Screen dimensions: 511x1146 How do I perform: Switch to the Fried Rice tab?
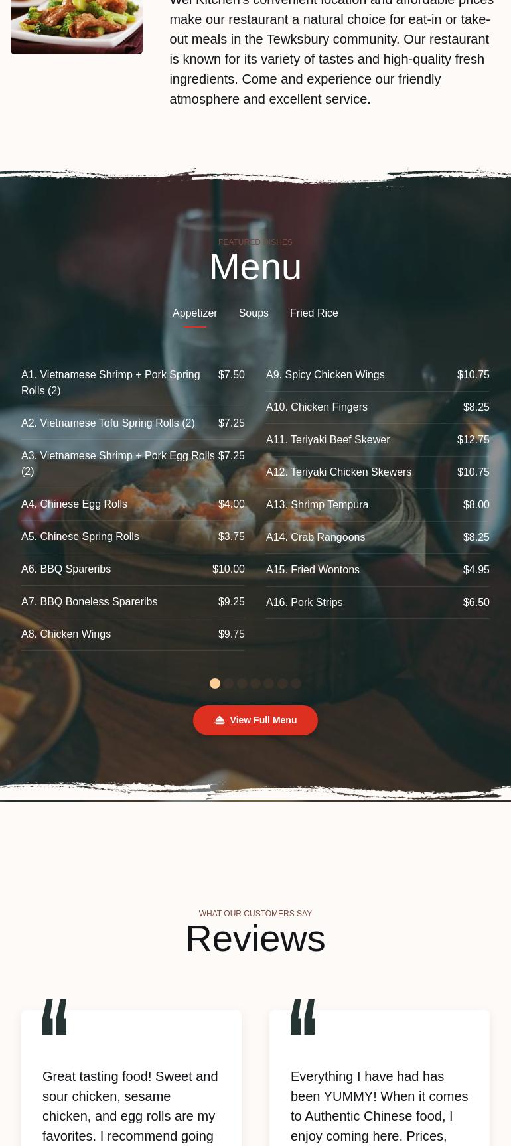tap(314, 313)
